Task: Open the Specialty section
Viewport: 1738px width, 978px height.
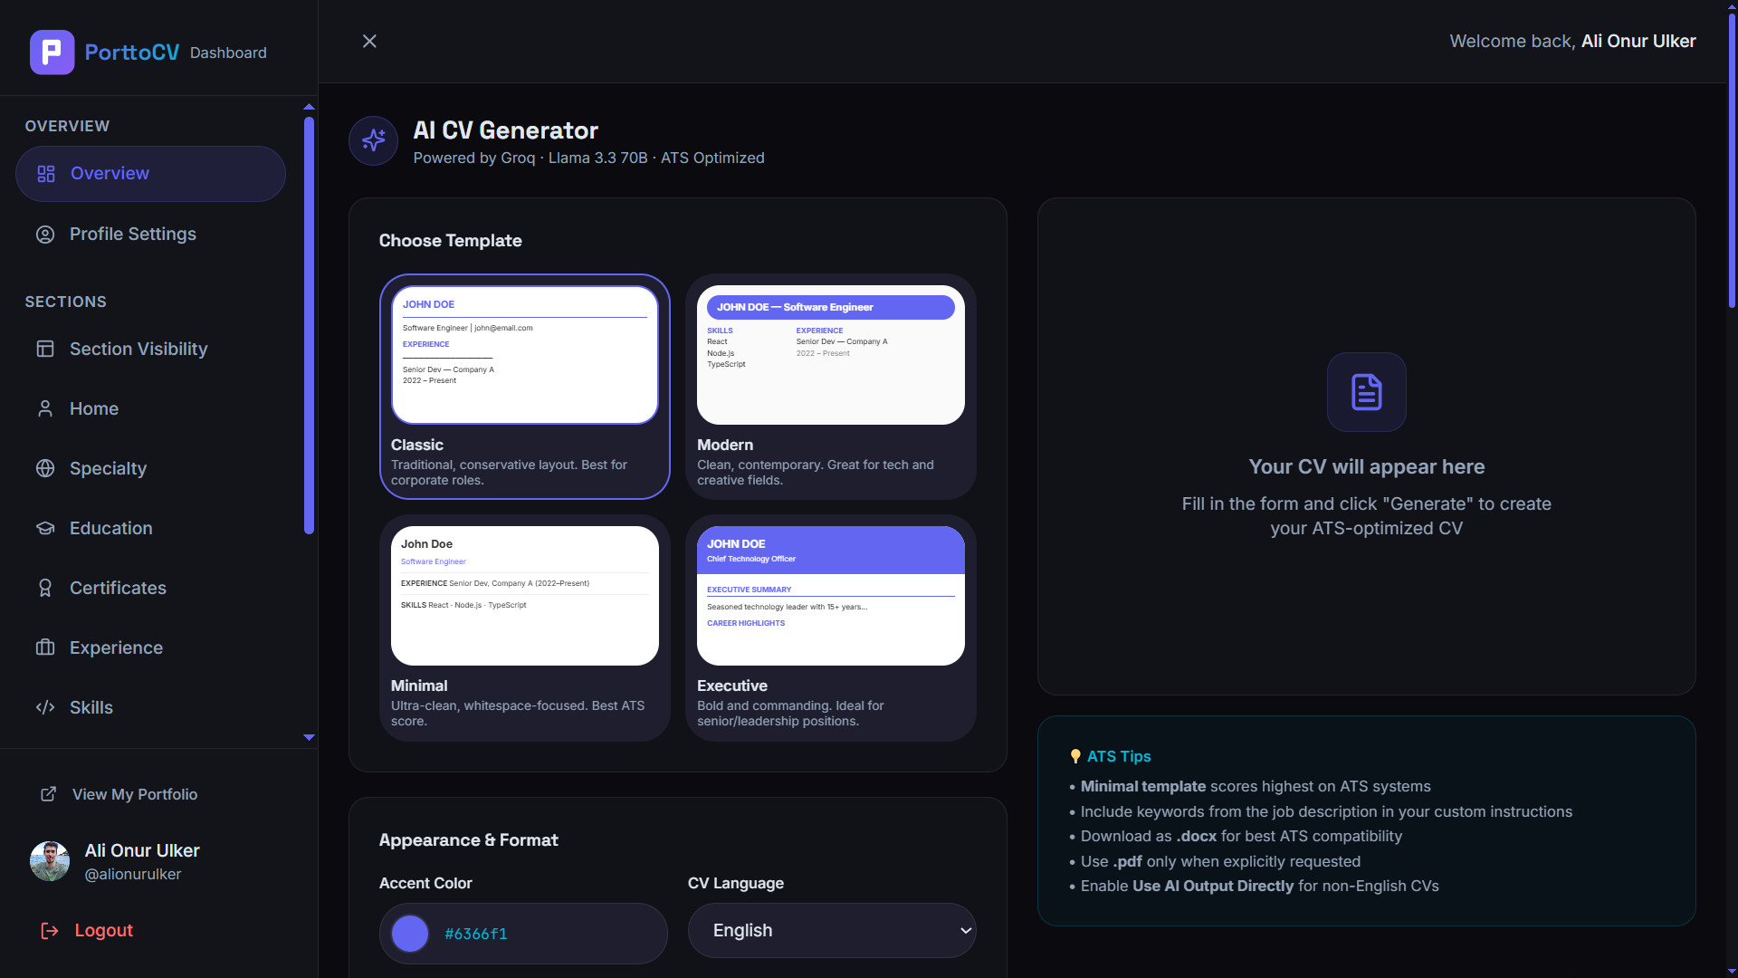Action: coord(150,468)
